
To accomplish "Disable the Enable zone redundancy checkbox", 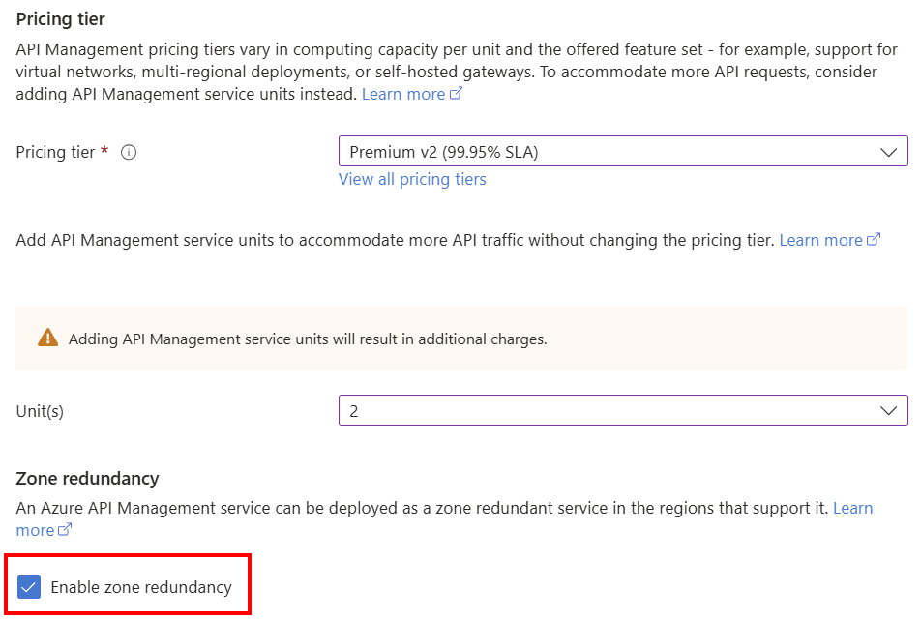I will pos(31,586).
